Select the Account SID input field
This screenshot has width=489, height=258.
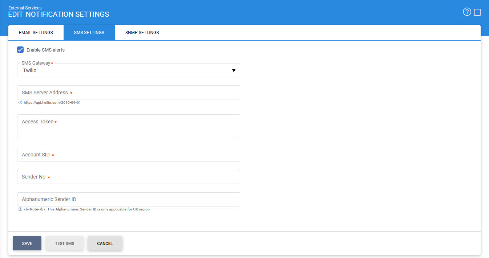(129, 155)
